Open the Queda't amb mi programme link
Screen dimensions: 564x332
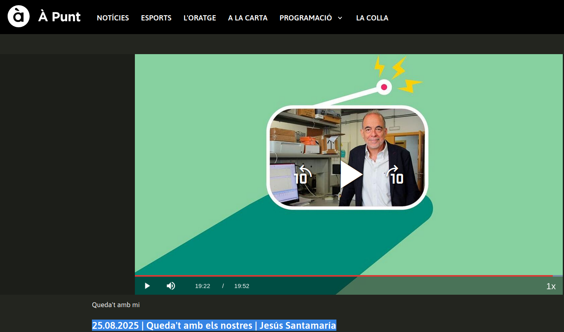tap(116, 305)
